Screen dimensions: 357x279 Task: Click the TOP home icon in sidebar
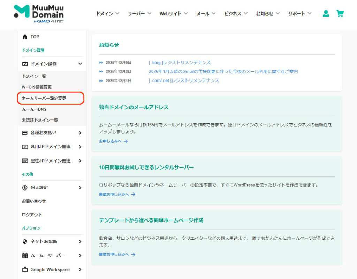tap(25, 37)
